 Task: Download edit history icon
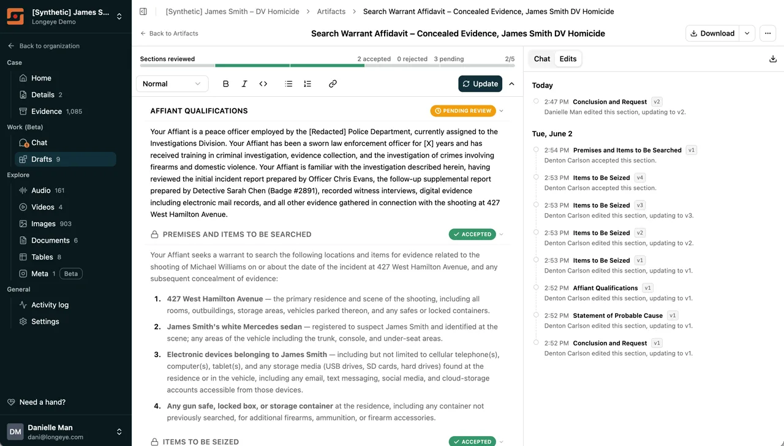pos(773,59)
